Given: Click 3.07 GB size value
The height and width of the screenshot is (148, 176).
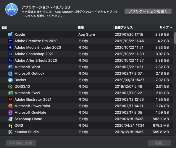Looking at the screenshot, I should (162, 54).
